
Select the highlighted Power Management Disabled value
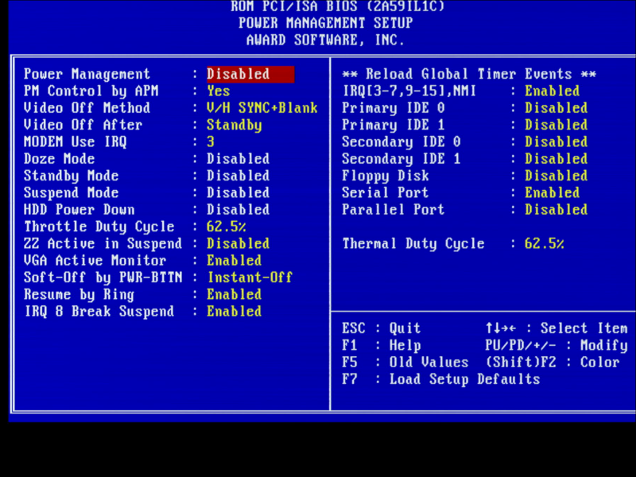pyautogui.click(x=250, y=74)
